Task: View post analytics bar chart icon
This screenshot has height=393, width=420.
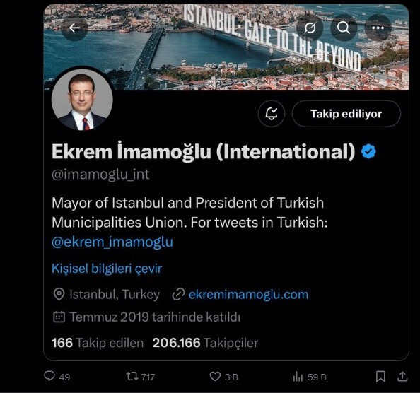Action: click(x=298, y=377)
